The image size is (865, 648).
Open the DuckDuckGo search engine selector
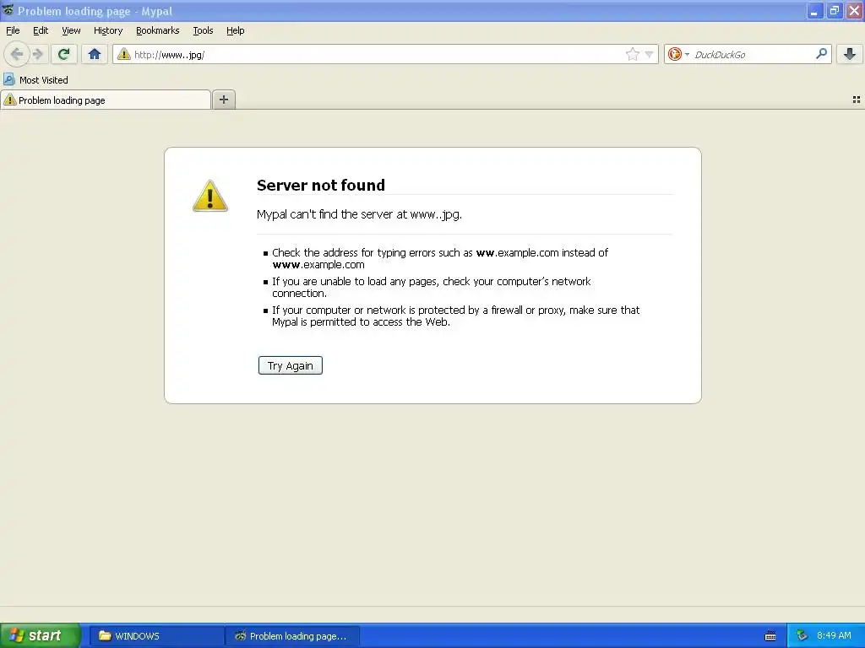[678, 54]
